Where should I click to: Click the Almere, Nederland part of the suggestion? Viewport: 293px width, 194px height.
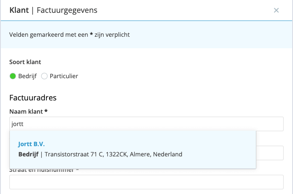tap(156, 154)
